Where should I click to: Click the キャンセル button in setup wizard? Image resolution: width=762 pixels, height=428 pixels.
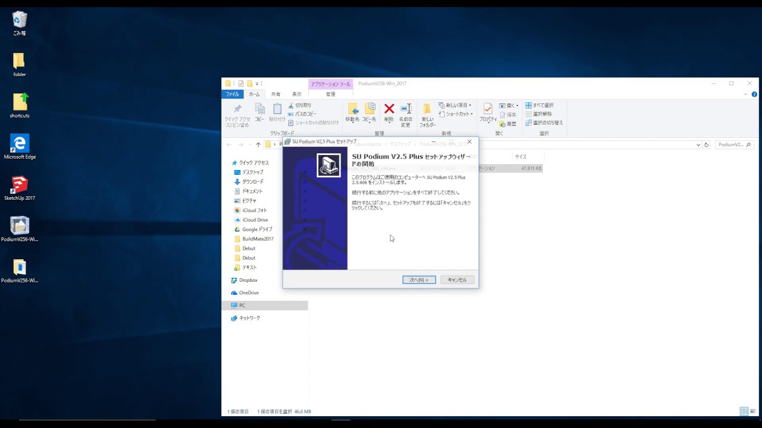click(x=457, y=280)
